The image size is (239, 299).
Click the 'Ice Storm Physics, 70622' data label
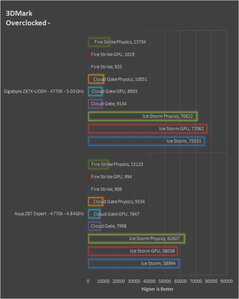[168, 116]
